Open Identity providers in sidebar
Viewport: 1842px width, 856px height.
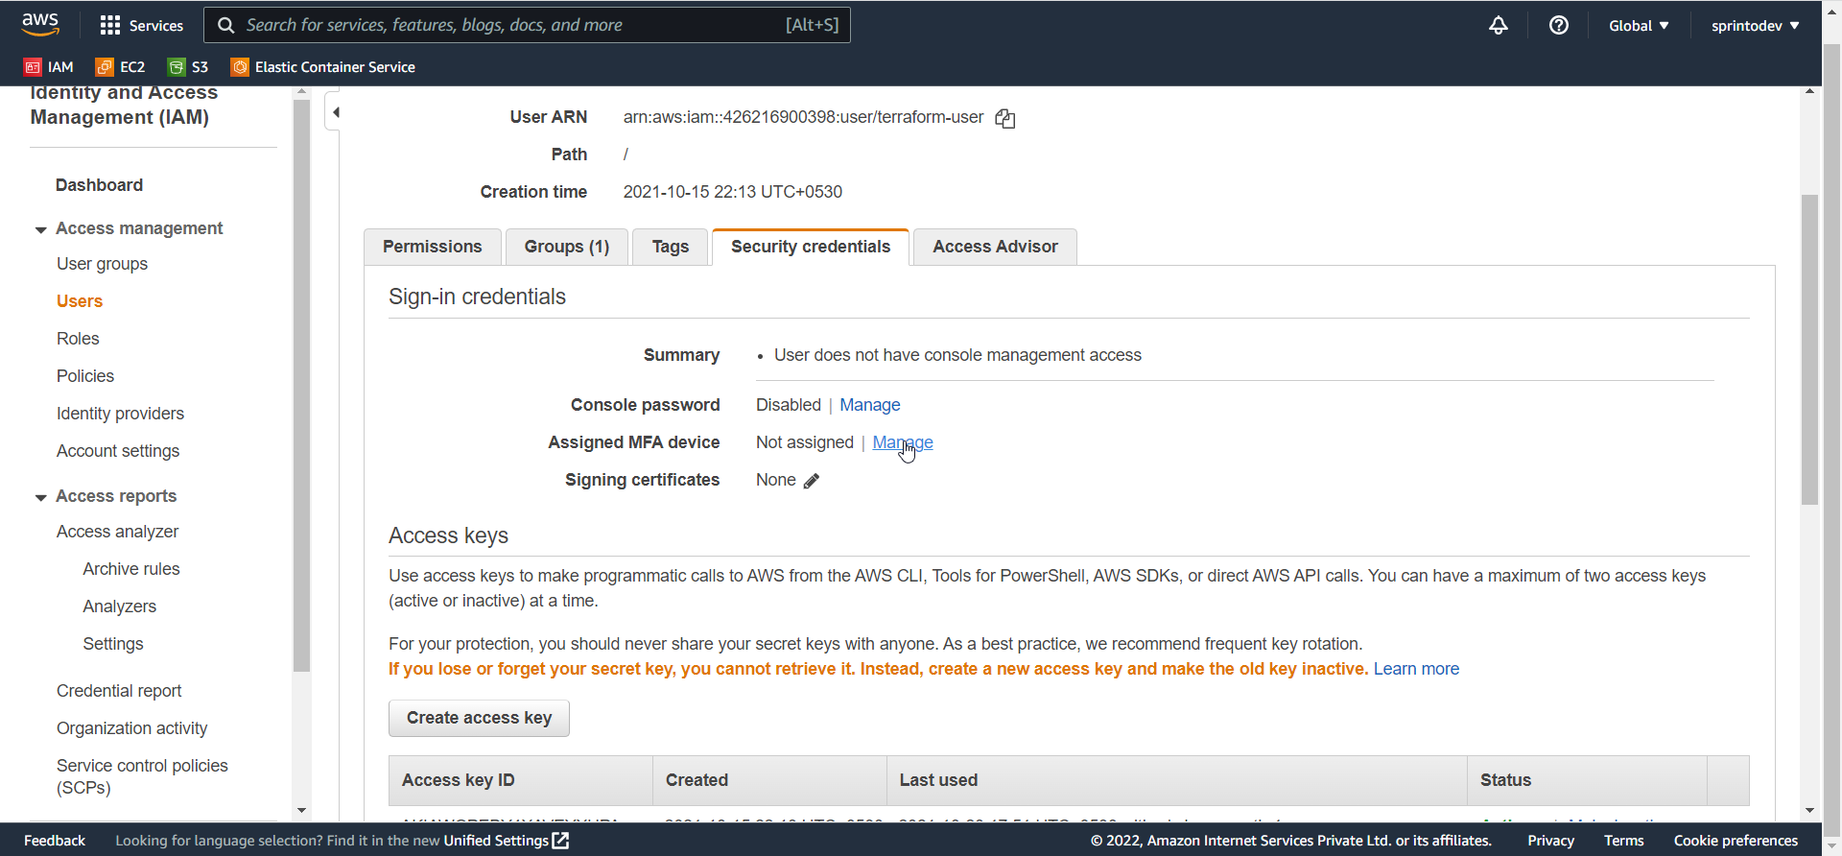pyautogui.click(x=120, y=414)
